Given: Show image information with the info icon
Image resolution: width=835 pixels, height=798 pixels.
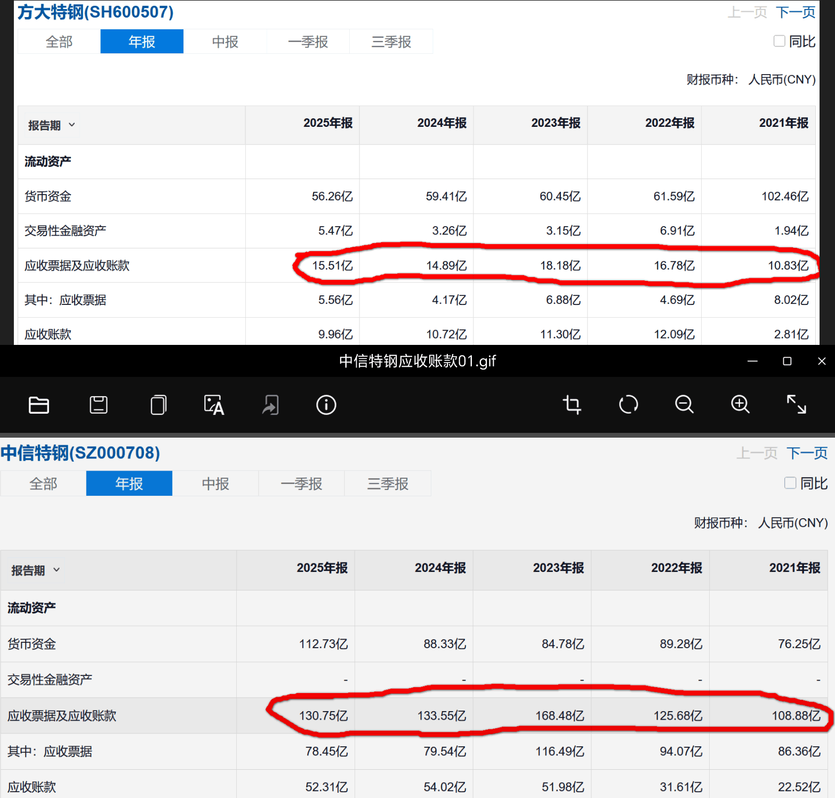Looking at the screenshot, I should [x=326, y=405].
